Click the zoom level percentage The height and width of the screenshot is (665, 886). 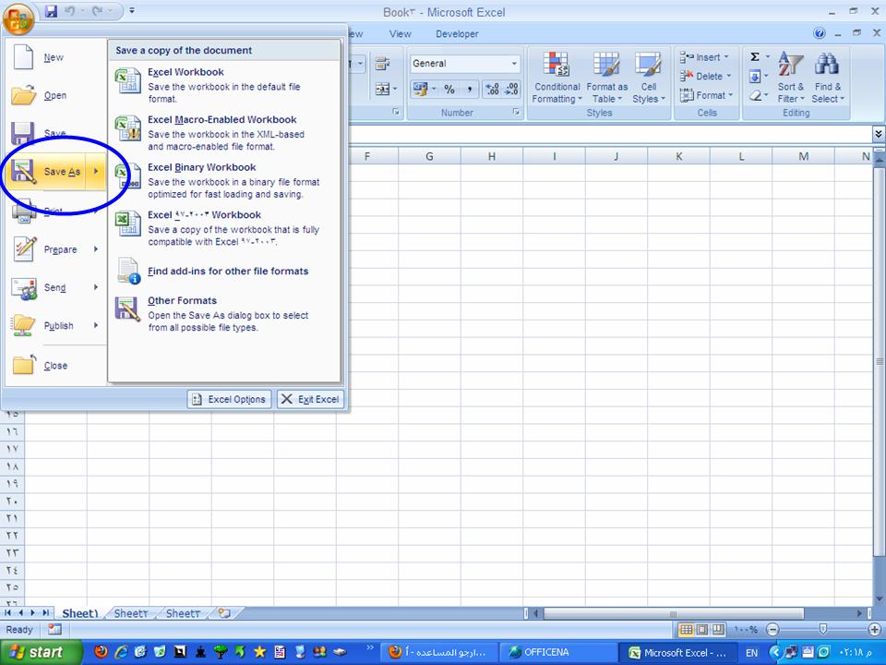pos(746,629)
